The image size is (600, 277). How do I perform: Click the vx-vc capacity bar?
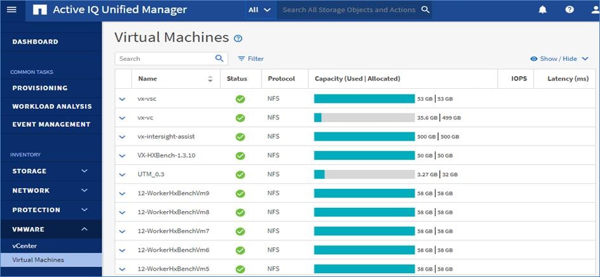coord(364,118)
